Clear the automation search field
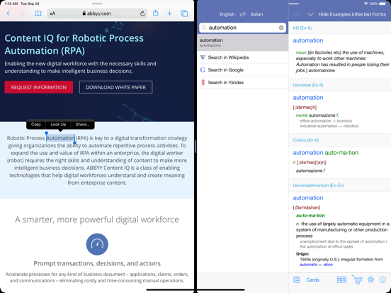 (281, 28)
